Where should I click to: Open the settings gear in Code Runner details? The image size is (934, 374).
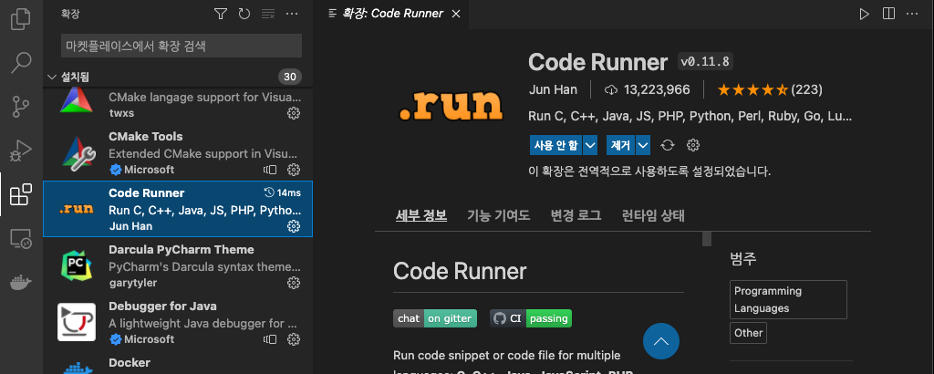pos(693,145)
